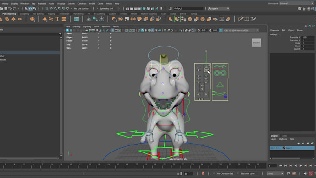Open the teal grid table shelf icon
This screenshot has height=178, width=316.
[x=76, y=19]
